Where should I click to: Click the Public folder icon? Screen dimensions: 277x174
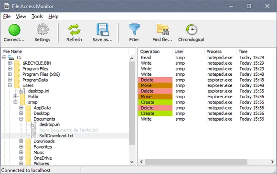[22, 97]
